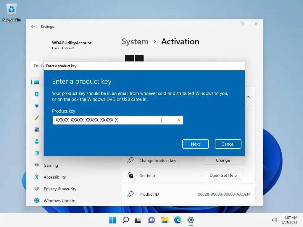Minimize the Settings window

[229, 24]
